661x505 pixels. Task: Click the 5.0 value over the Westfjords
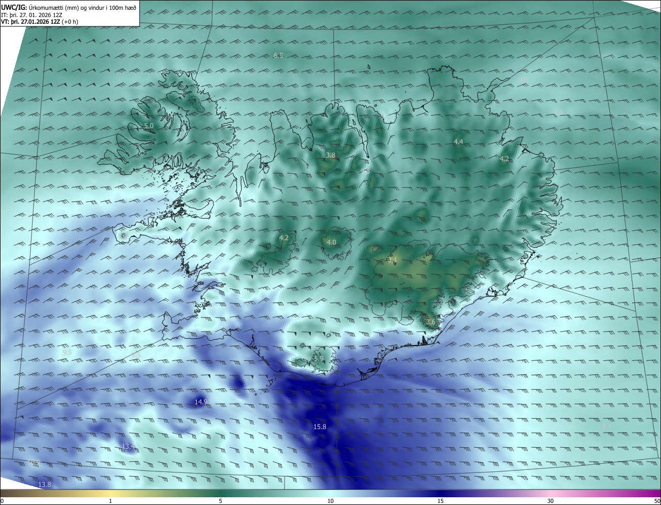click(149, 126)
